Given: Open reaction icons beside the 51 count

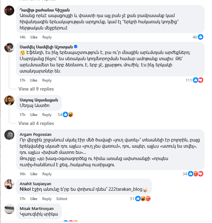Looking at the screenshot, I should [143, 198].
